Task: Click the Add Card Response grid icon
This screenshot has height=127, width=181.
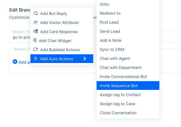Action: tap(35, 31)
